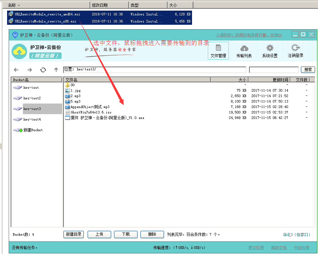Click the 入侵防护 title bar link
318x254 pixels.
click(x=249, y=35)
